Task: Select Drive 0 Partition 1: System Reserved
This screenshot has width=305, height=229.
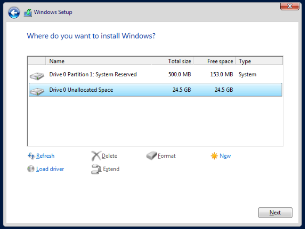Action: pos(93,74)
